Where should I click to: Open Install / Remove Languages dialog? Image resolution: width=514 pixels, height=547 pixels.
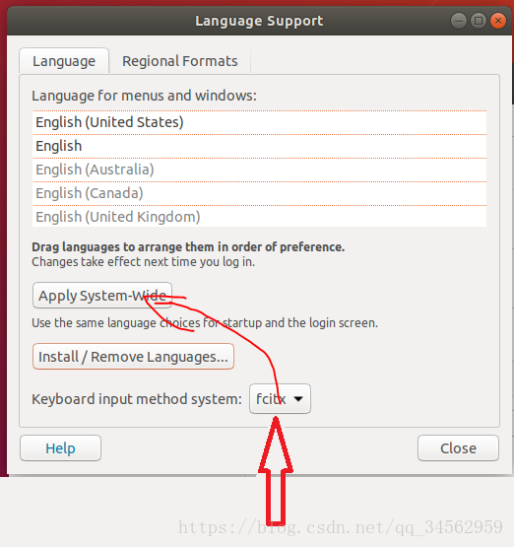[133, 357]
